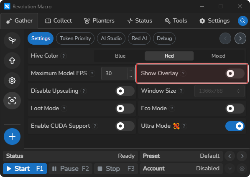This screenshot has height=177, width=250.
Task: Minimize the Revolution Macro window
Action: (x=202, y=6)
